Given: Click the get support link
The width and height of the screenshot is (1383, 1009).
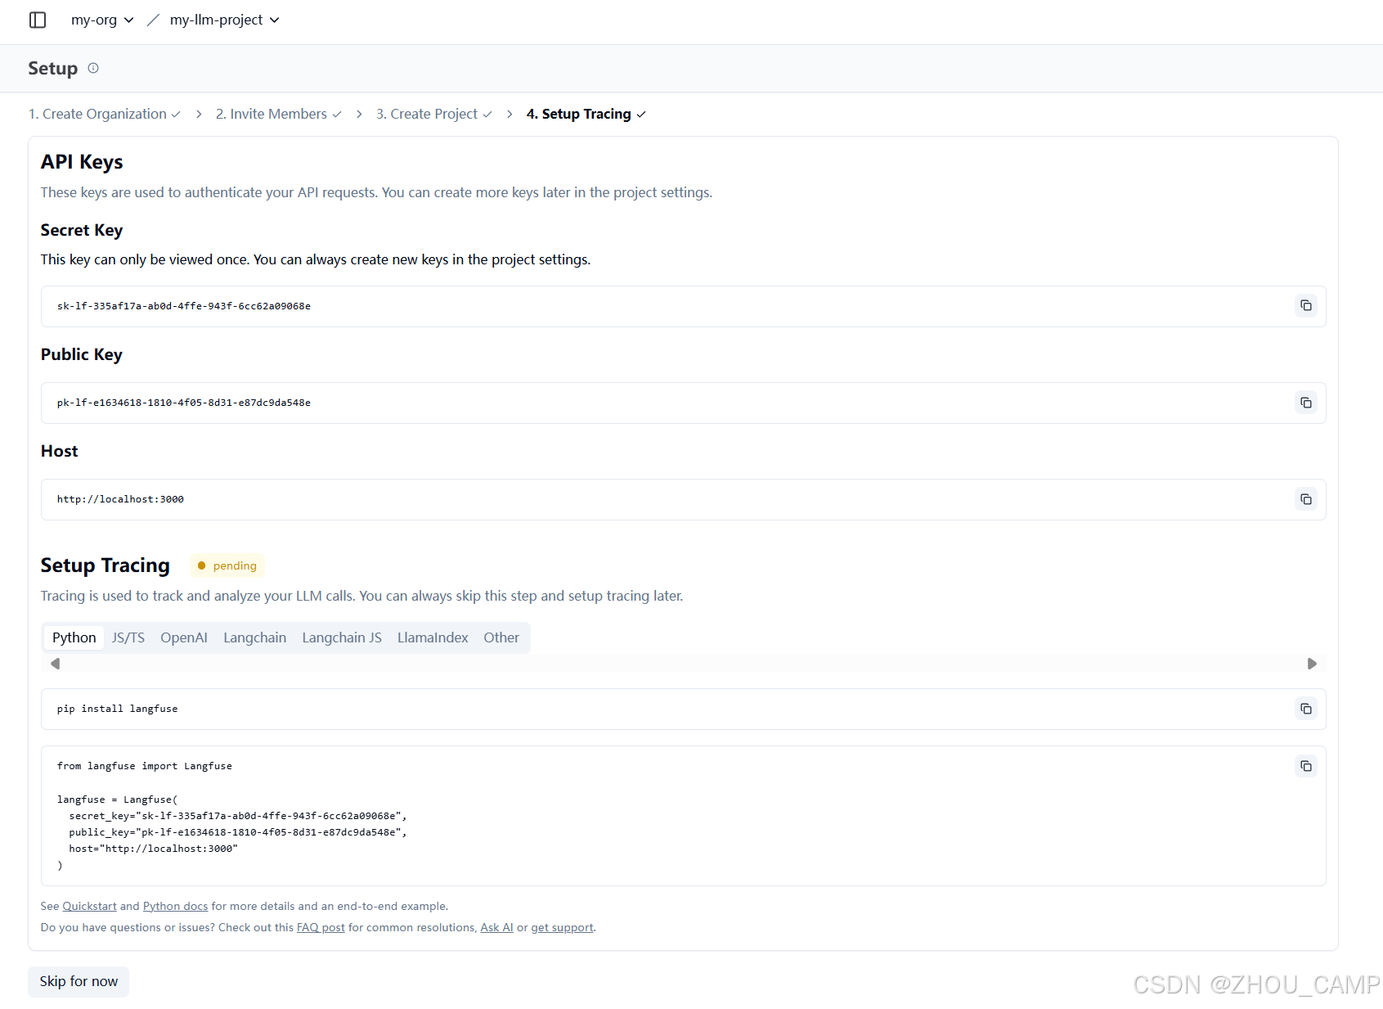Looking at the screenshot, I should (562, 927).
